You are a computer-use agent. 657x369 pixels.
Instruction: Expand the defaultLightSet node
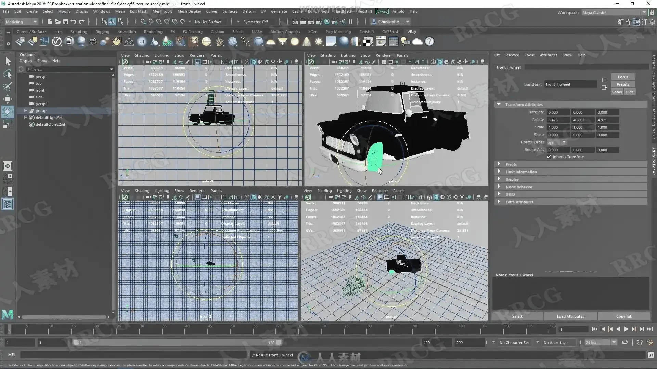[26, 118]
